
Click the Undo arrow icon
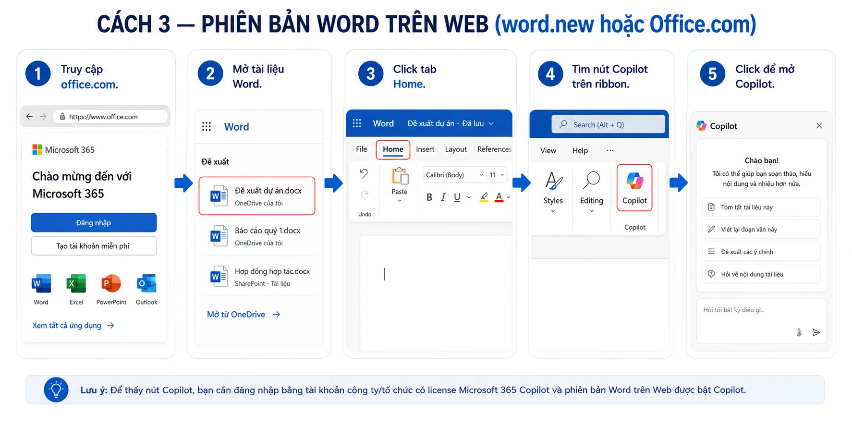(364, 173)
